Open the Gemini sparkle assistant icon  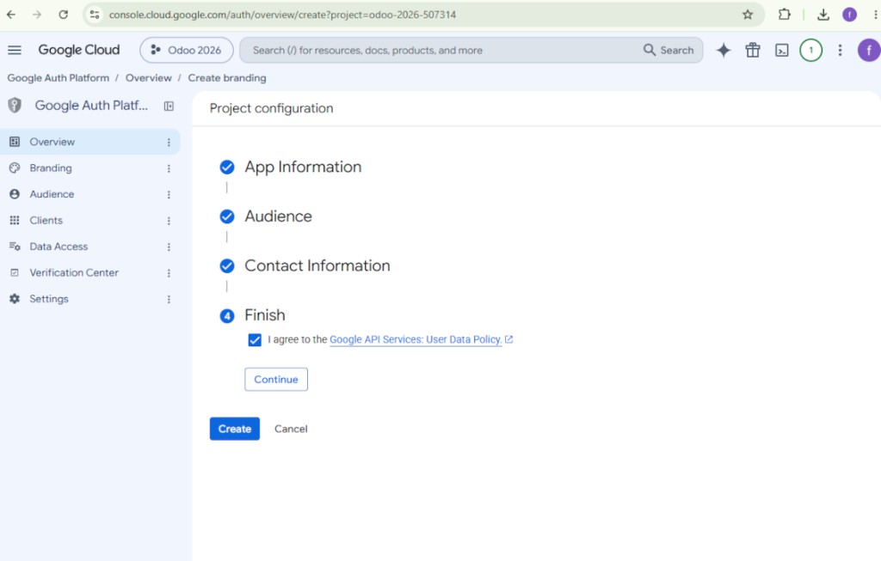tap(724, 50)
